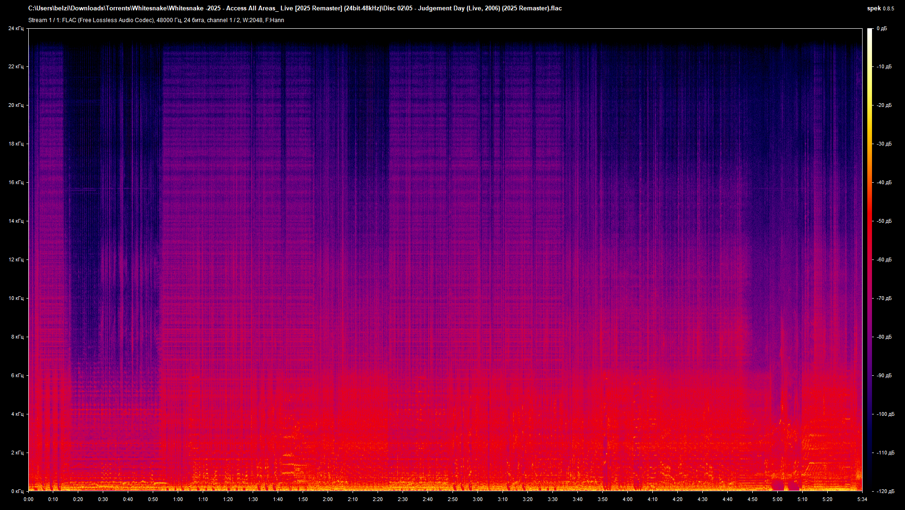Click the -120 dB color scale label
905x510 pixels.
point(885,491)
